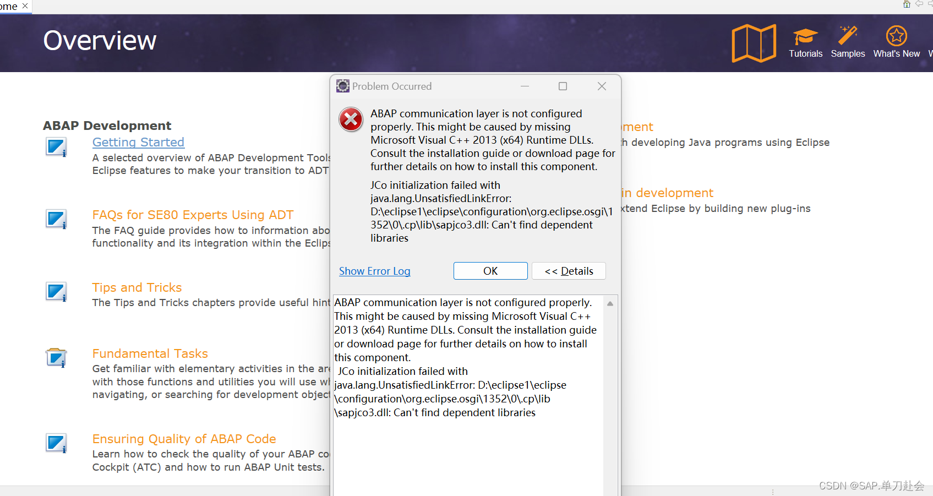Minimize the Problem Occurred dialog
Screen dimensions: 933x496
tap(525, 86)
